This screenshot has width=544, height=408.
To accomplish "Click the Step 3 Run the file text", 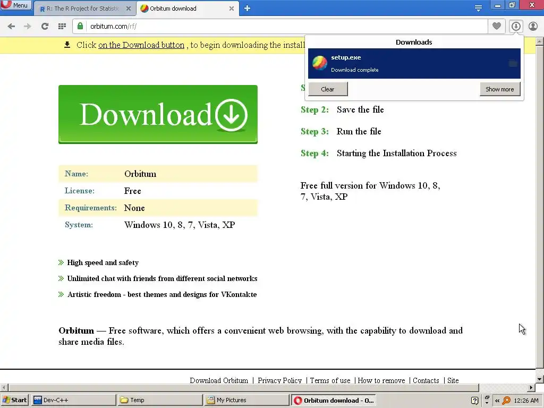I will pos(341,132).
